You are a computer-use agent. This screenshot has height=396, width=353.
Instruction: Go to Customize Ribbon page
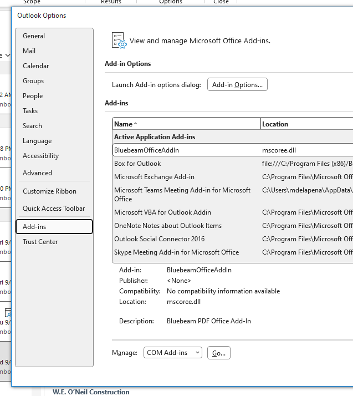(x=54, y=191)
